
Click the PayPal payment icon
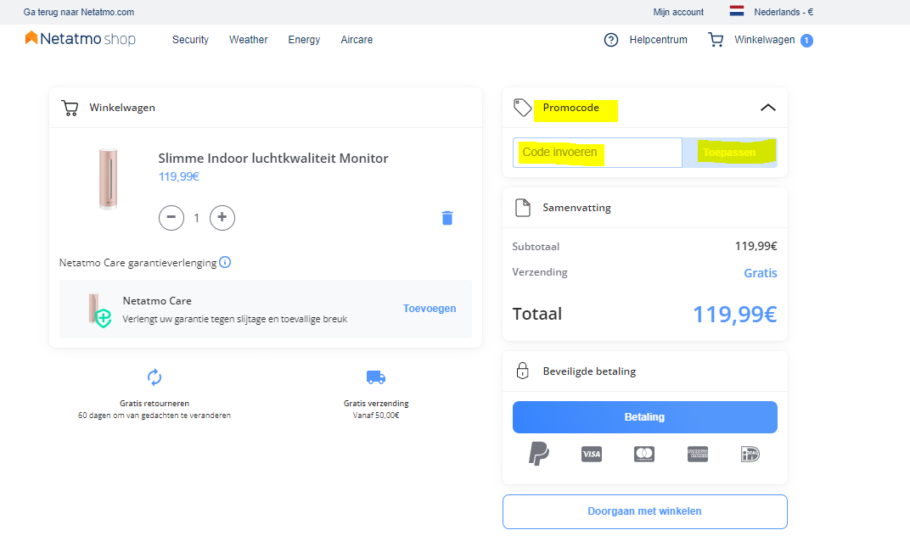539,454
